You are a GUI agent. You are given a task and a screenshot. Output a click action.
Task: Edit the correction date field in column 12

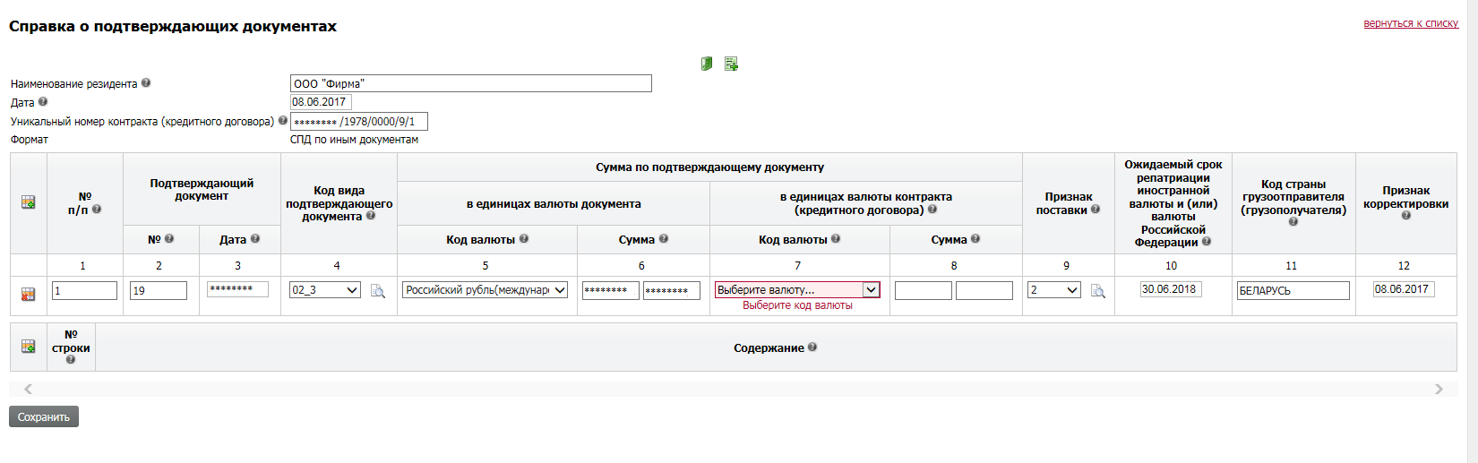coord(1404,289)
